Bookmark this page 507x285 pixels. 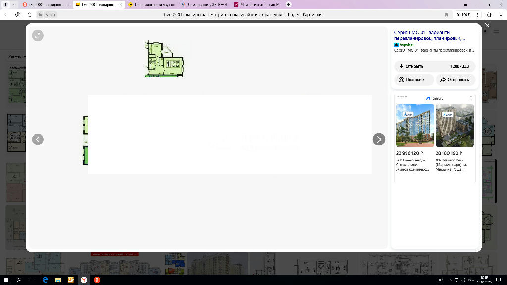coord(446,15)
